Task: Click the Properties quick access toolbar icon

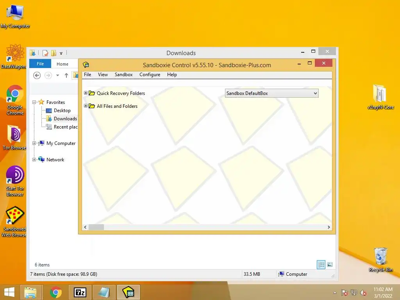Action: click(45, 53)
